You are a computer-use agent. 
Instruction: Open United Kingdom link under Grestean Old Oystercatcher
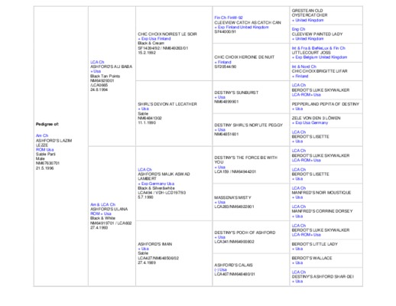[x=308, y=20]
